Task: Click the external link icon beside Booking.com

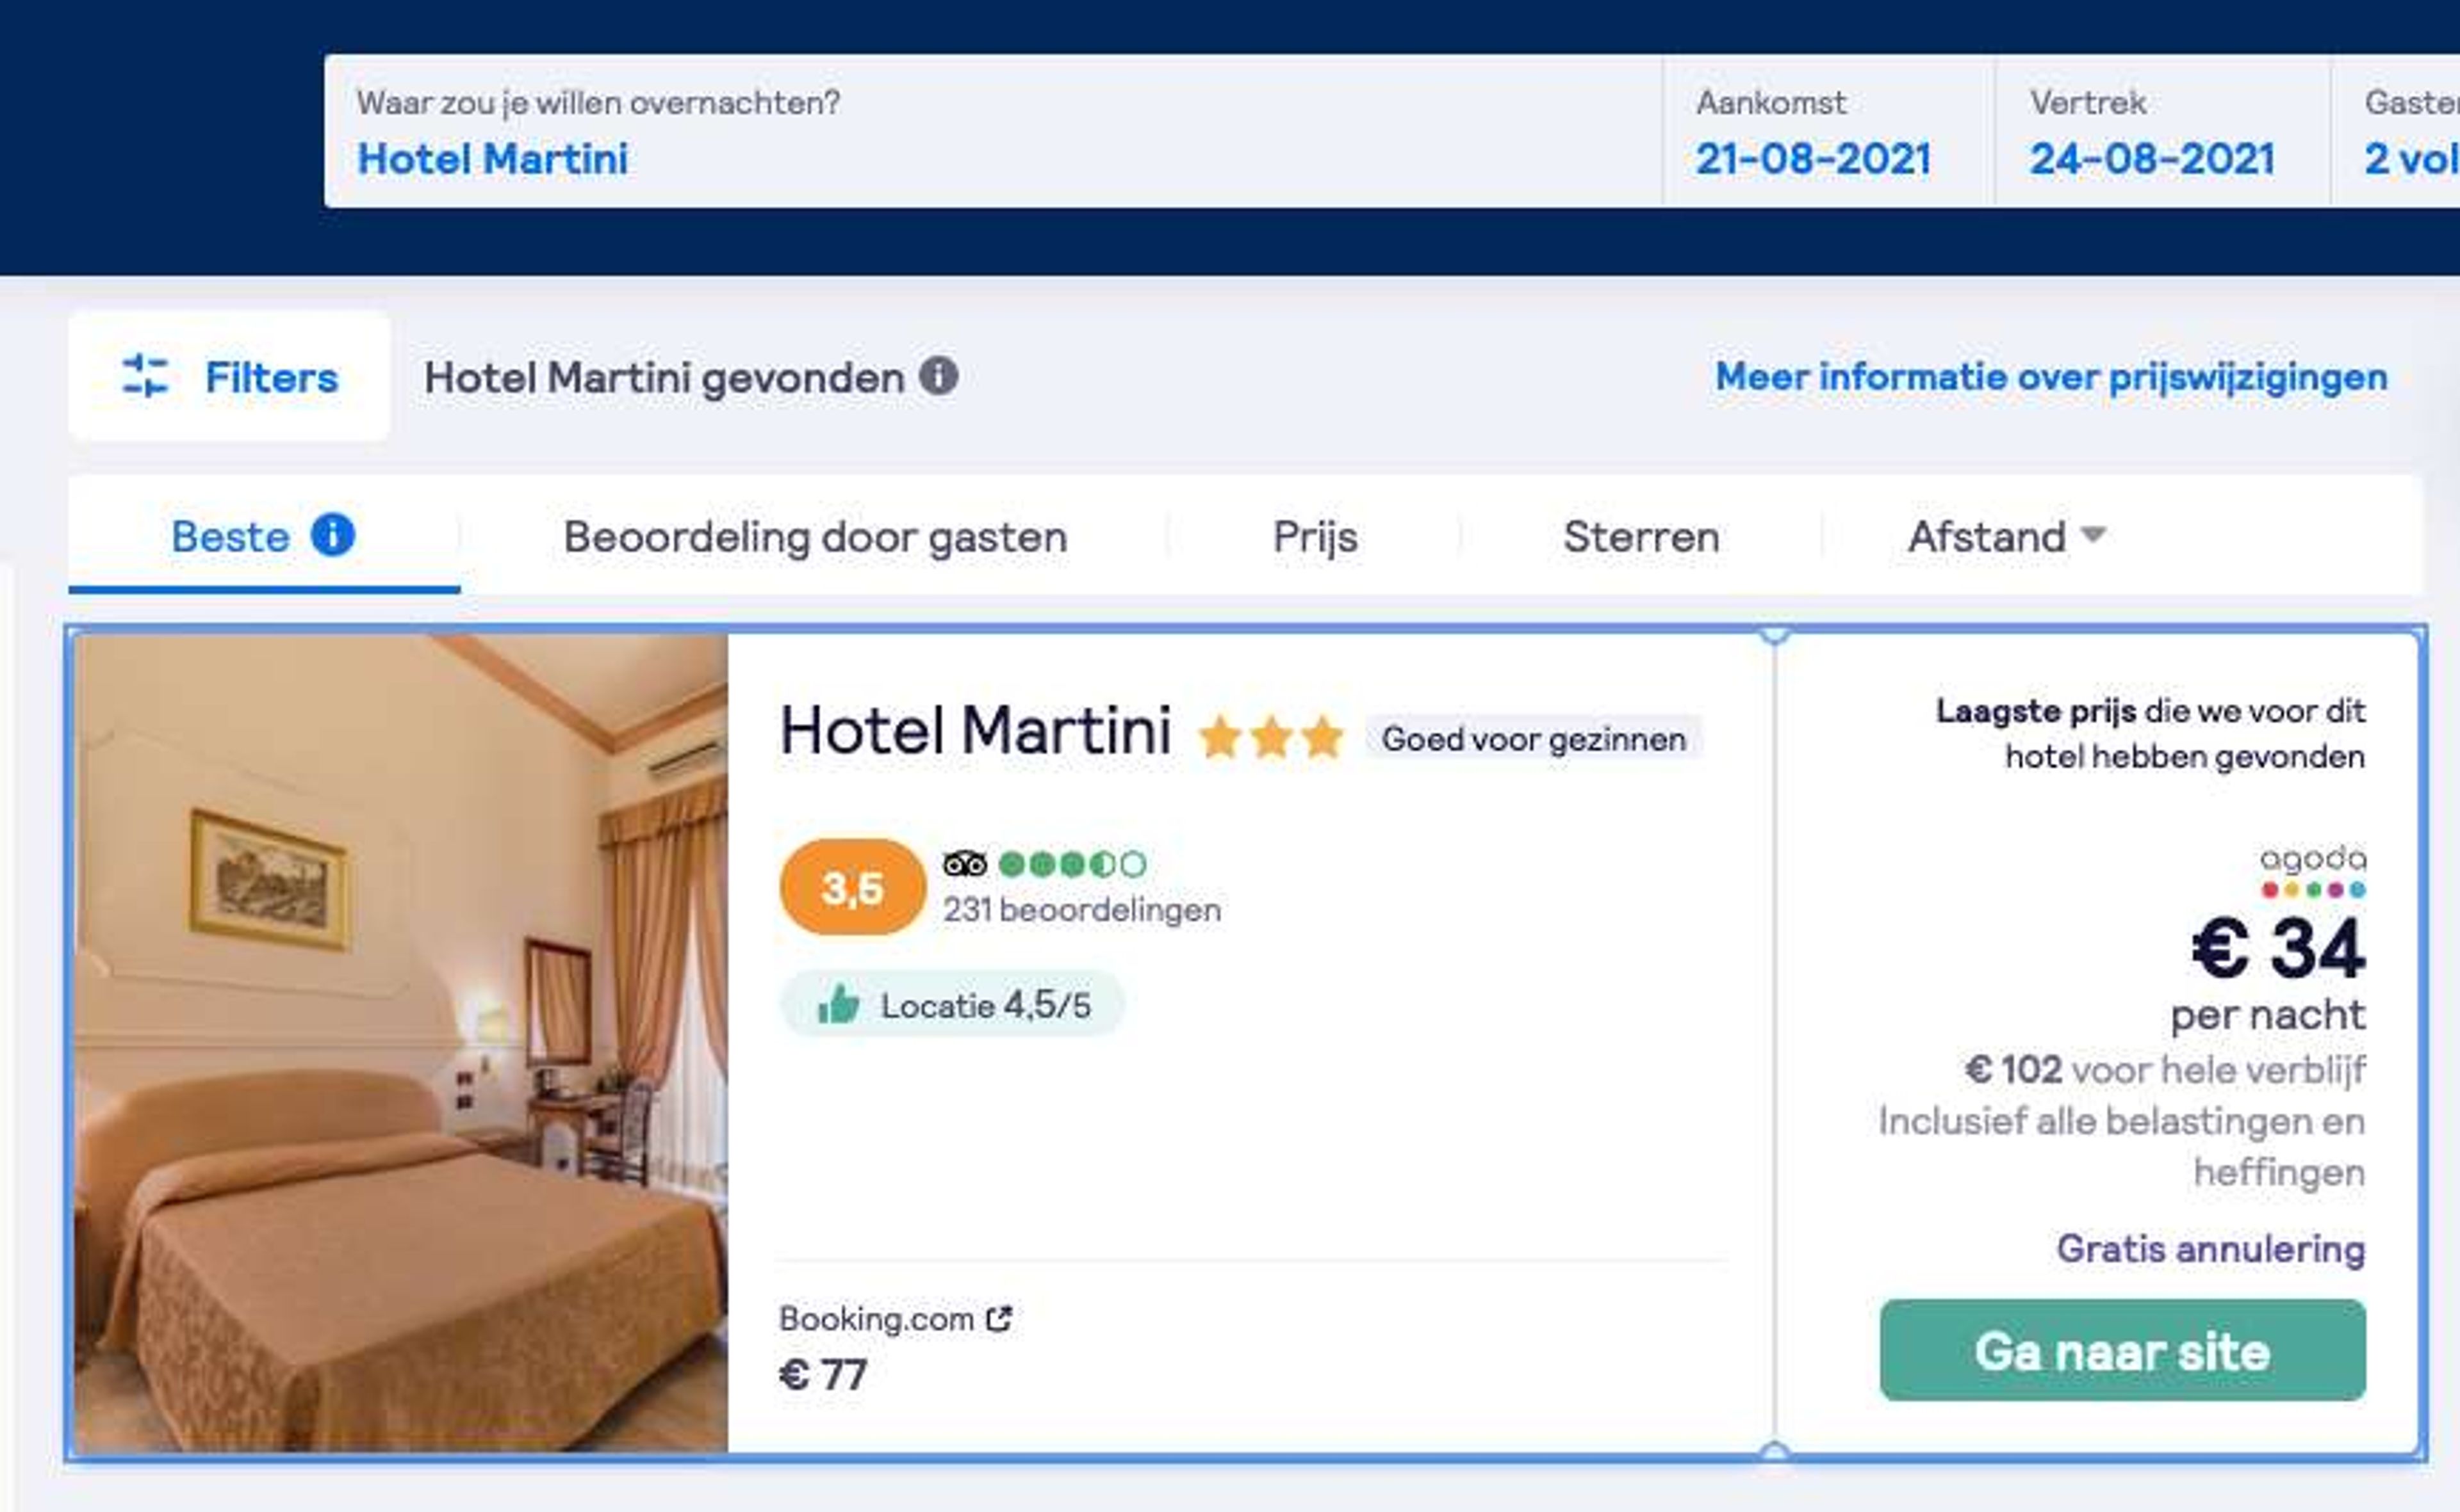Action: [x=999, y=1319]
